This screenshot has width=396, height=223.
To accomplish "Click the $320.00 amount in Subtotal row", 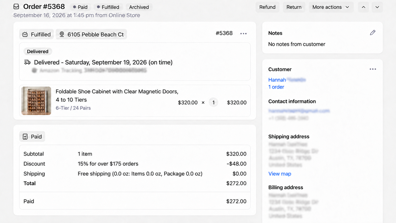I will (236, 154).
